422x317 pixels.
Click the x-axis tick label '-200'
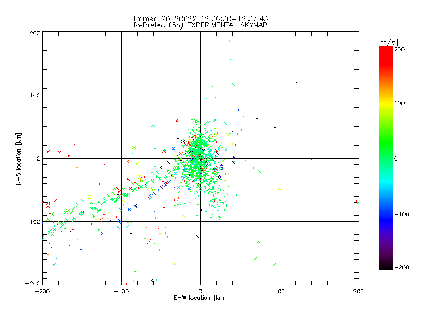click(42, 291)
